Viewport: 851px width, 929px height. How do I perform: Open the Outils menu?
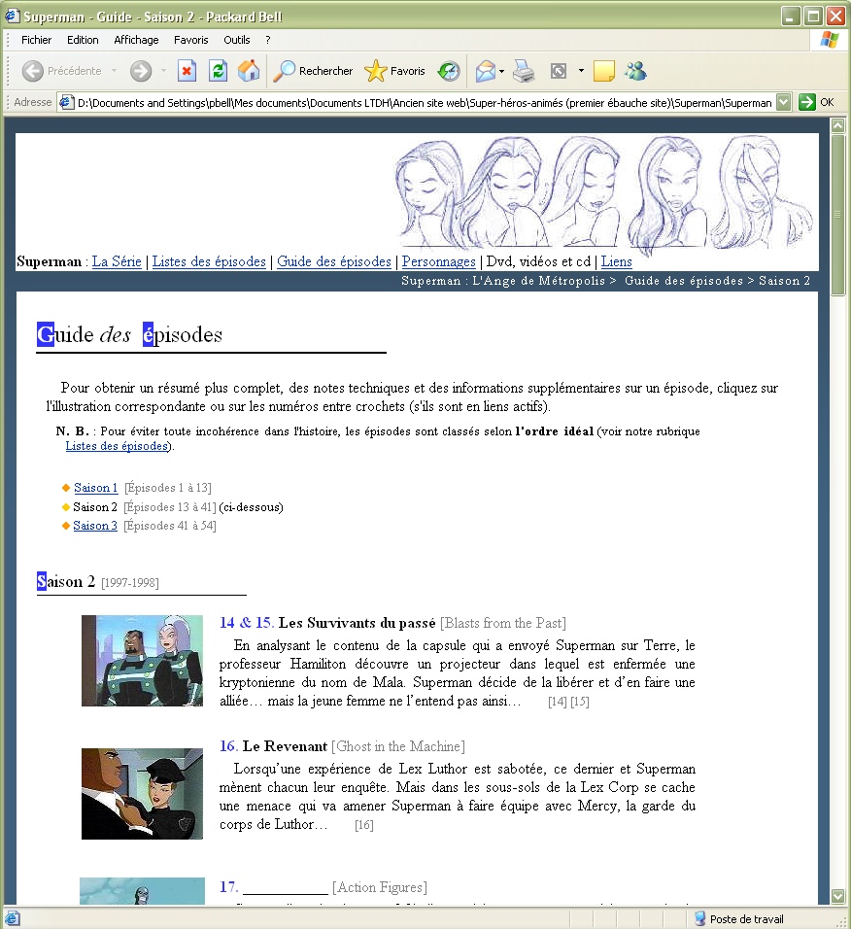(236, 40)
